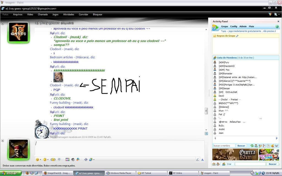Click the home icon in group panel
Image resolution: width=282 pixels, height=176 pixels.
pyautogui.click(x=214, y=164)
